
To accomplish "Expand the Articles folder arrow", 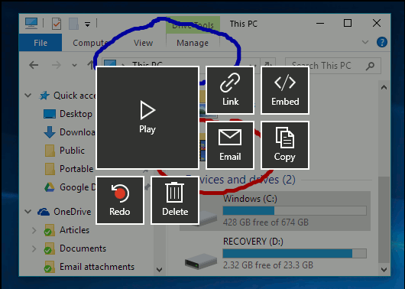I will tap(34, 230).
